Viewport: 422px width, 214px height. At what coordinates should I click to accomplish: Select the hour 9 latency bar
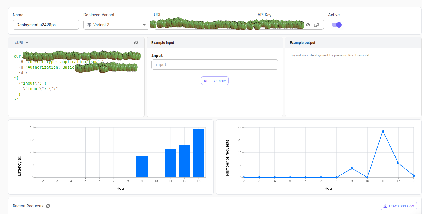[x=142, y=167]
